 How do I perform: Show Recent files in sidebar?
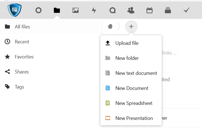click(22, 42)
